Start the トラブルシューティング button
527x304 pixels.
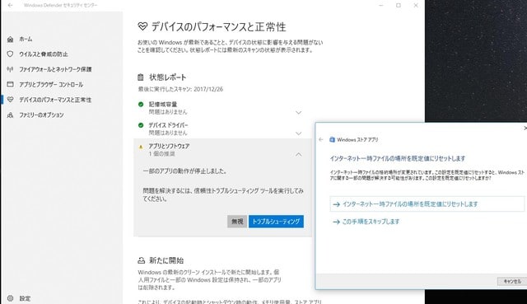pos(276,222)
